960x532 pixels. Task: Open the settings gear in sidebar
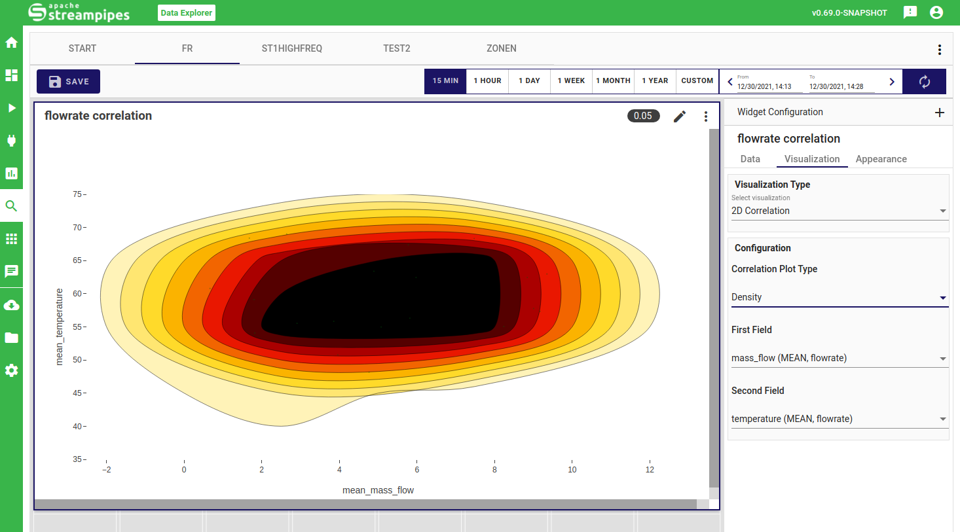(x=11, y=370)
